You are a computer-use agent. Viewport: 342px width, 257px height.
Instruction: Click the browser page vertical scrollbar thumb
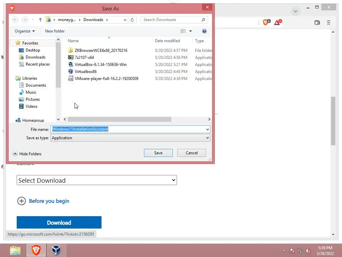333,121
